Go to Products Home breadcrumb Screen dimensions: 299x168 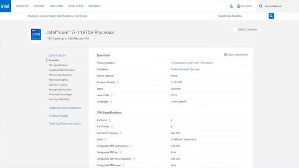pos(36,16)
